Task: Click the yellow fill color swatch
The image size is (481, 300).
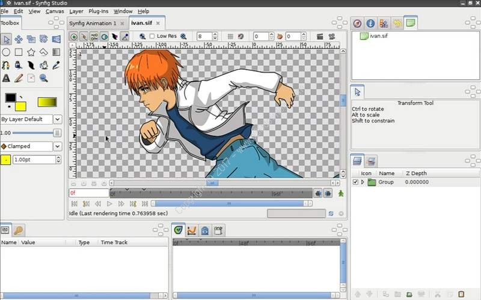Action: pyautogui.click(x=20, y=106)
